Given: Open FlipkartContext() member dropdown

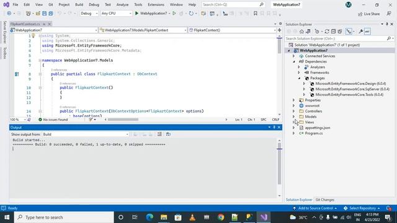Looking at the screenshot, I should click(232, 30).
